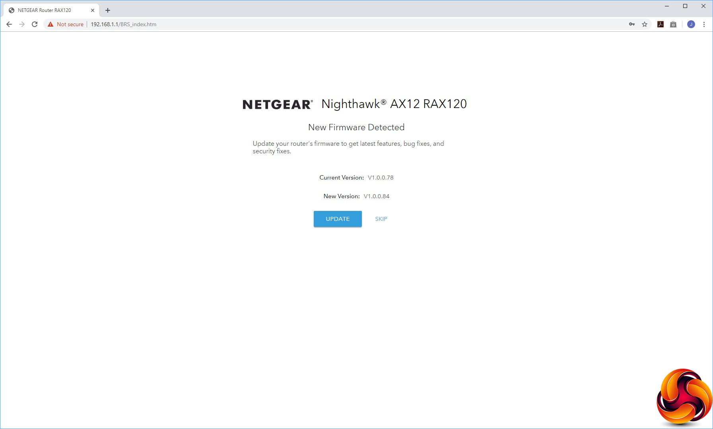Click the current version value V1.0.0.78
The height and width of the screenshot is (429, 713).
pos(381,178)
